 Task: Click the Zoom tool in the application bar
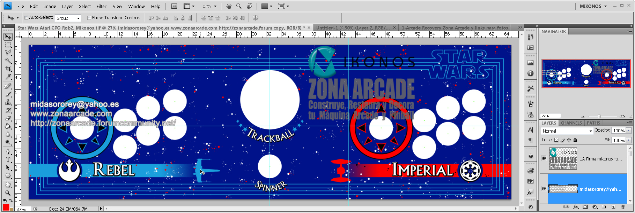239,6
